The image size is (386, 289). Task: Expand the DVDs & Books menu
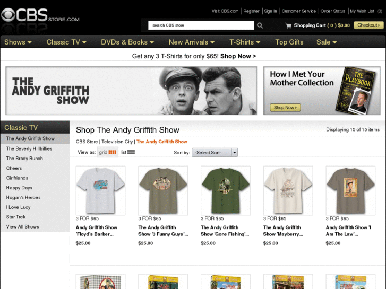tap(127, 42)
